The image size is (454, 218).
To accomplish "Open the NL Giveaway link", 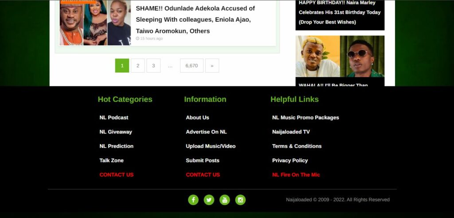I will 116,132.
